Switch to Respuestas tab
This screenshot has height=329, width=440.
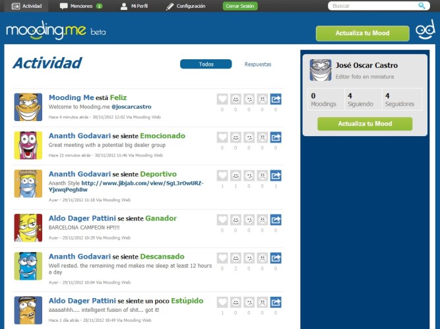click(x=258, y=64)
